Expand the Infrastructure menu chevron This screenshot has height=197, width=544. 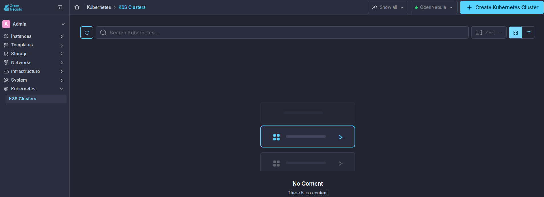(x=62, y=72)
